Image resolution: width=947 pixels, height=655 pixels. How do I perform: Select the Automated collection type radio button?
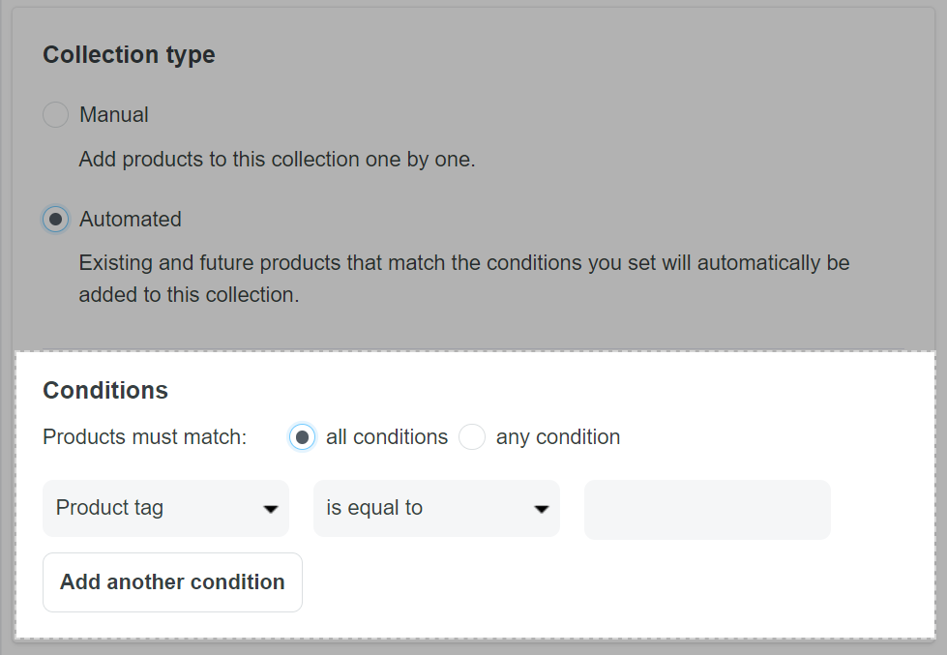56,220
